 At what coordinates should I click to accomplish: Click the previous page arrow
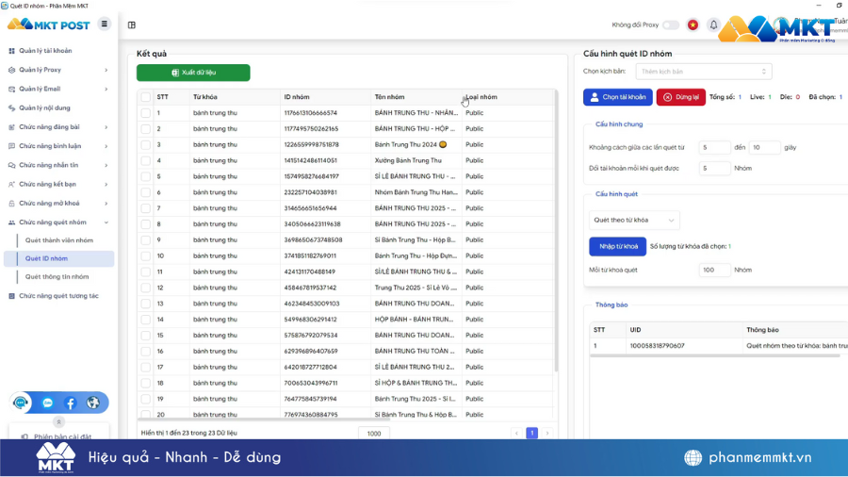[516, 434]
